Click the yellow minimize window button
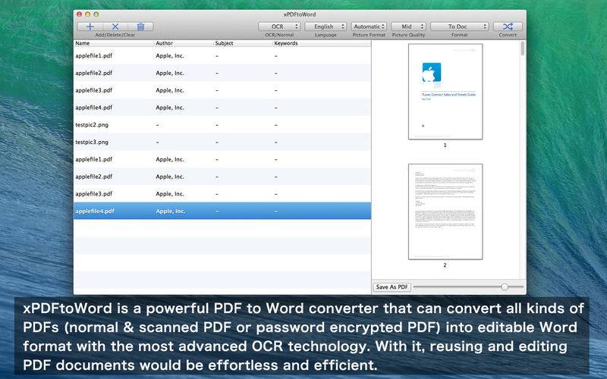Viewport: 607px width, 379px height. click(x=88, y=14)
